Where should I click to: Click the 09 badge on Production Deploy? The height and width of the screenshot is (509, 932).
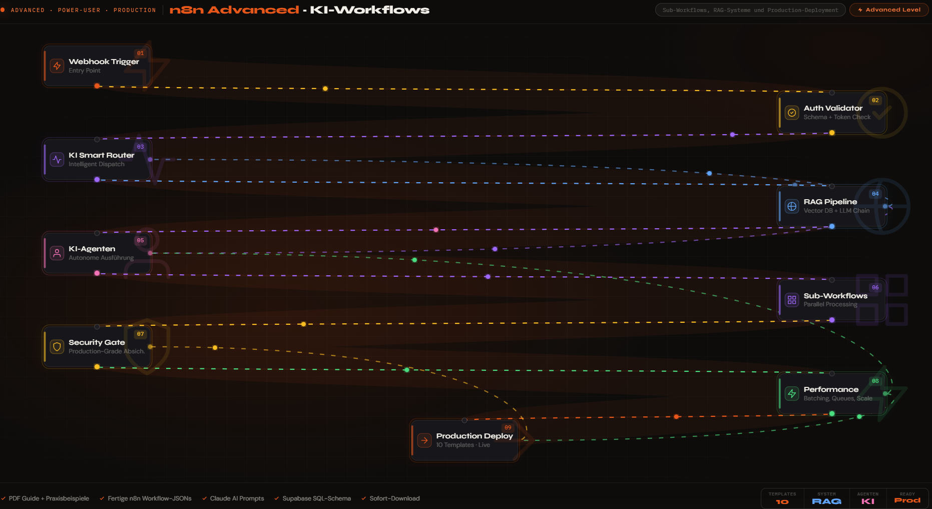pyautogui.click(x=508, y=427)
